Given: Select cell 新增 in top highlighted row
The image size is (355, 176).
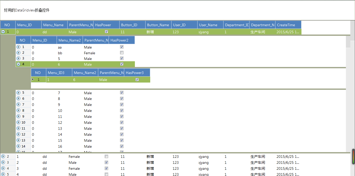Looking at the screenshot, I should click(x=159, y=32).
